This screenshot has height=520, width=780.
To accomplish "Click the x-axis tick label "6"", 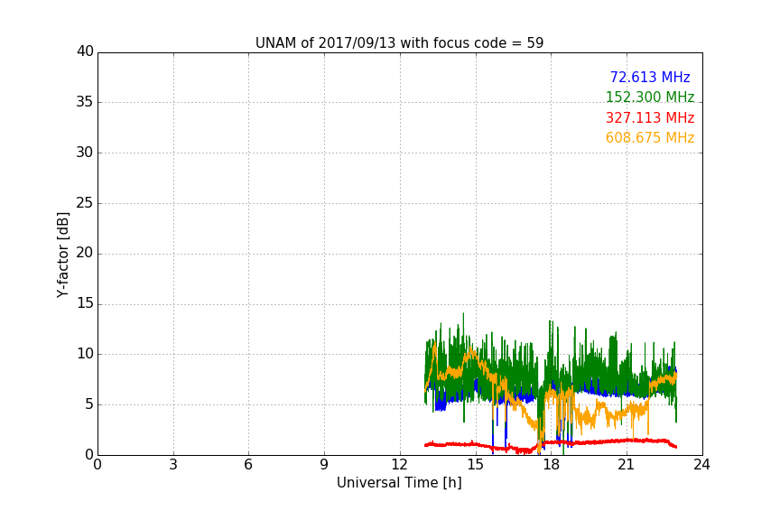I will pyautogui.click(x=248, y=465).
